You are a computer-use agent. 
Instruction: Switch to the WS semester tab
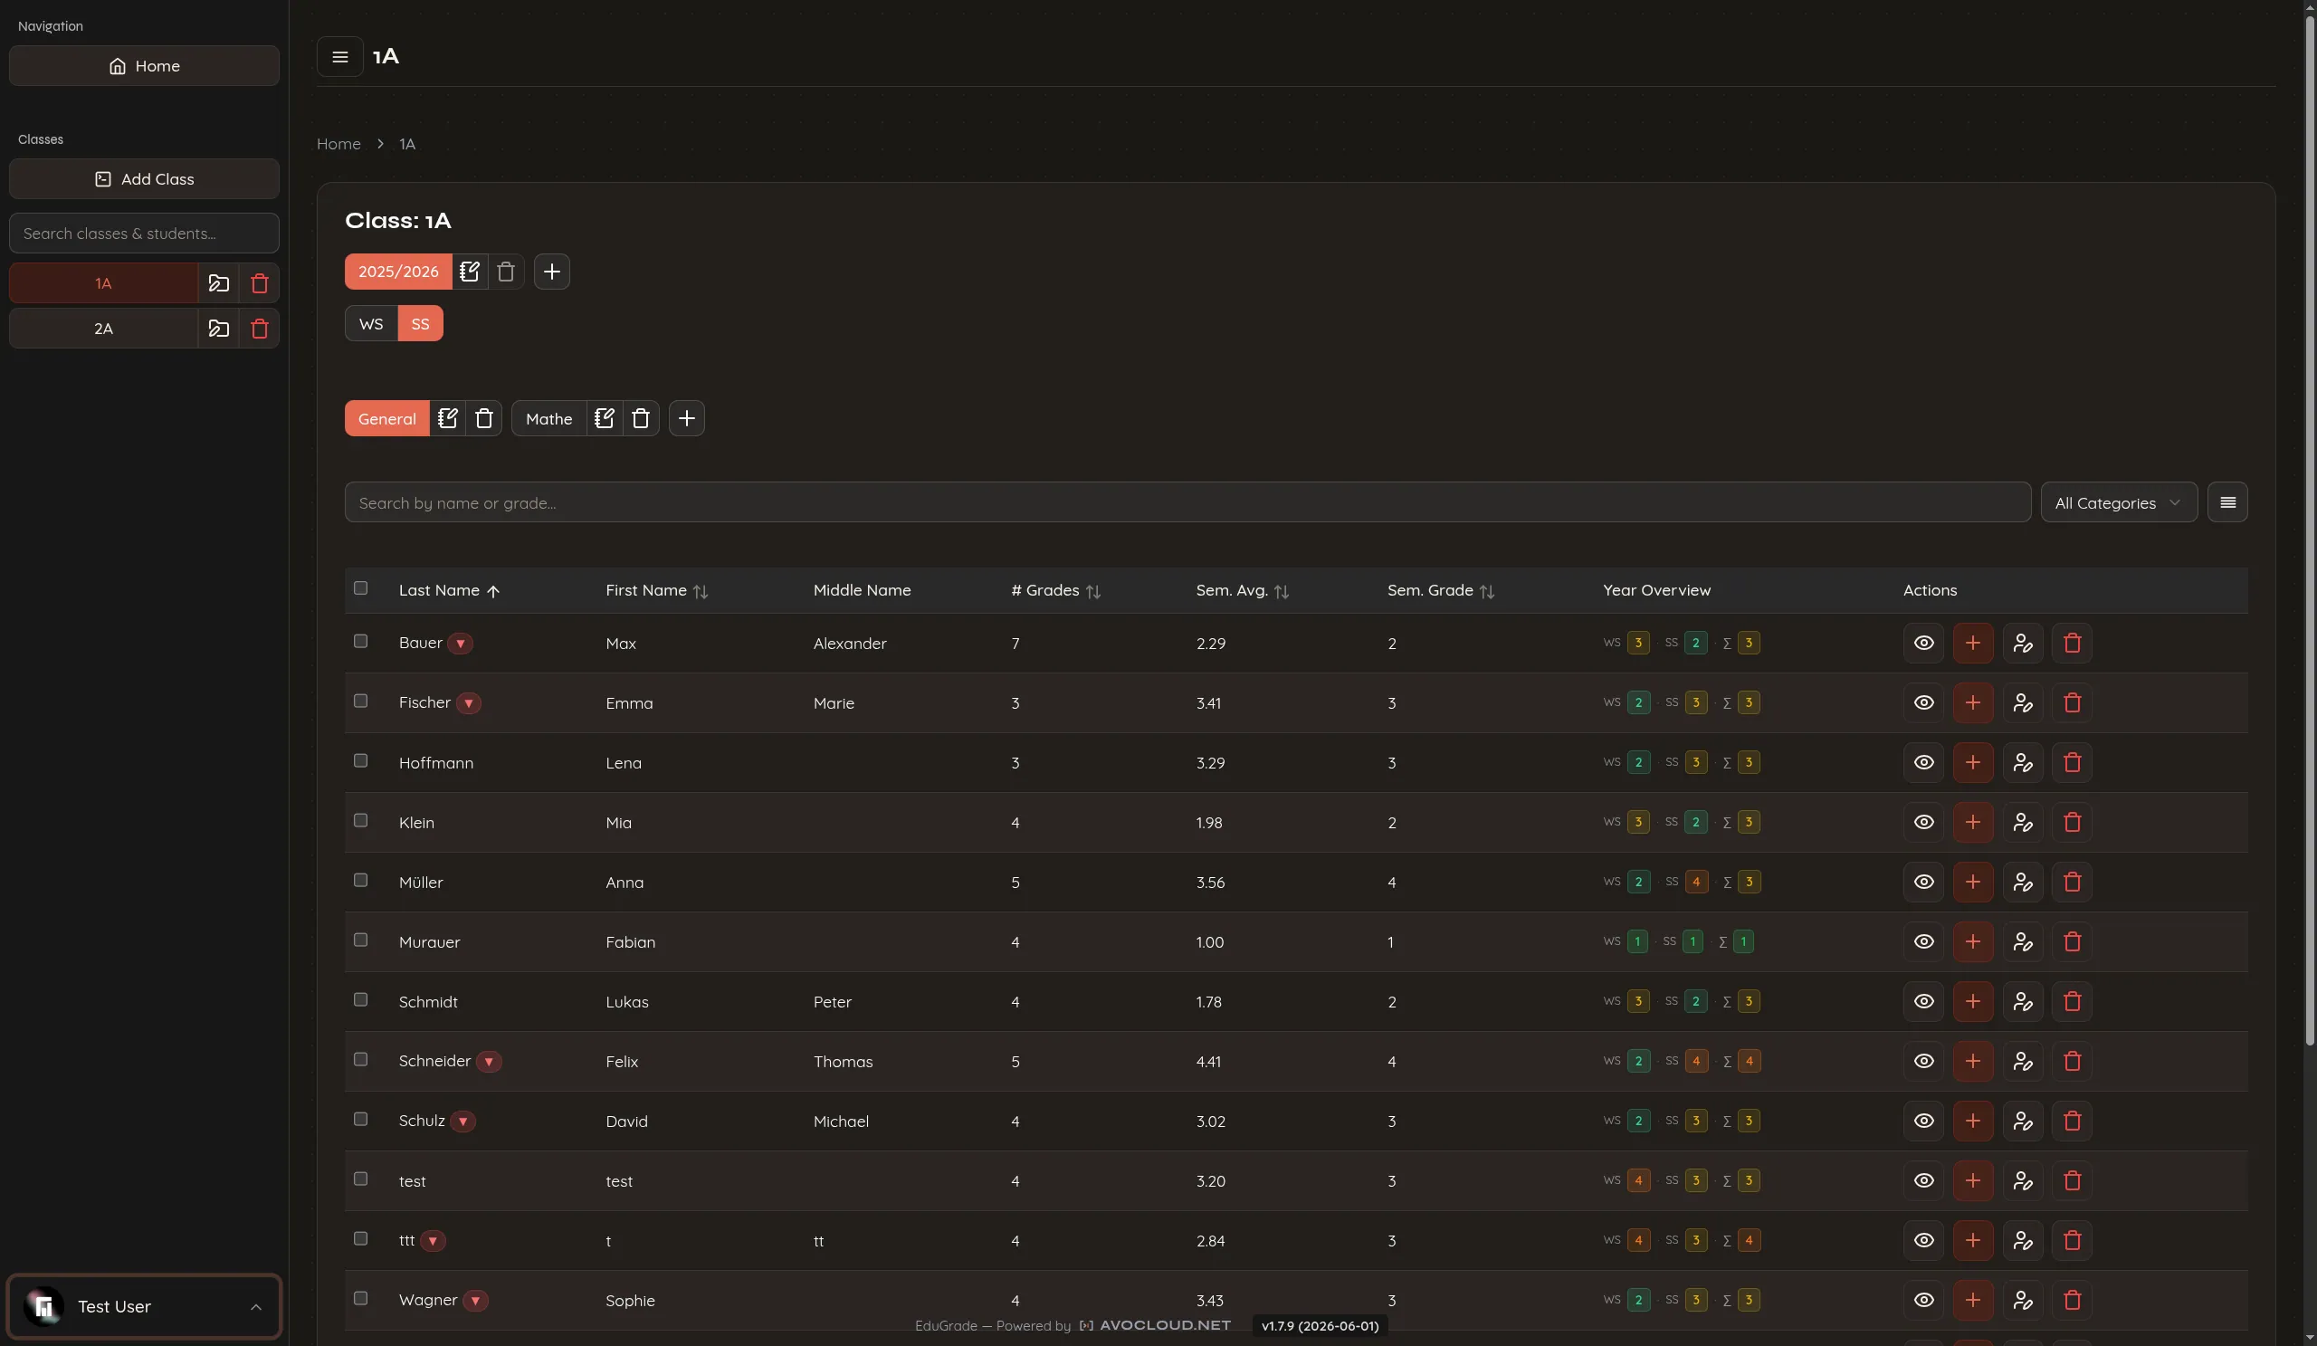[371, 324]
